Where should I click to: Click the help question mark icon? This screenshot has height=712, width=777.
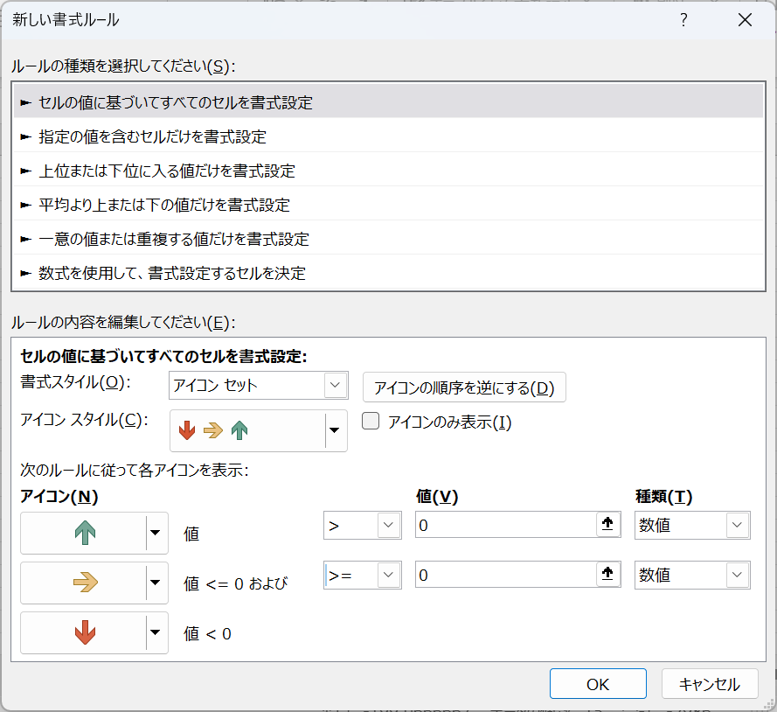tap(683, 20)
